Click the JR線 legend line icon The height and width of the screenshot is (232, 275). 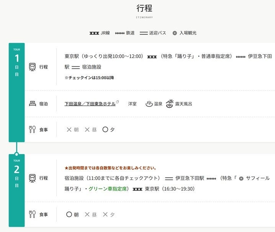coord(94,33)
